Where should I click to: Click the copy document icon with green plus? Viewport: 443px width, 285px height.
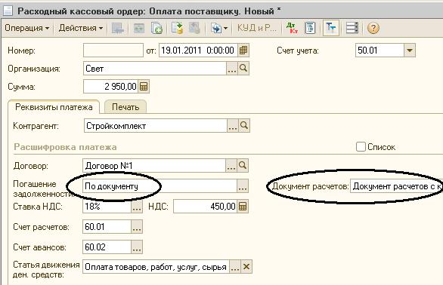click(x=156, y=28)
